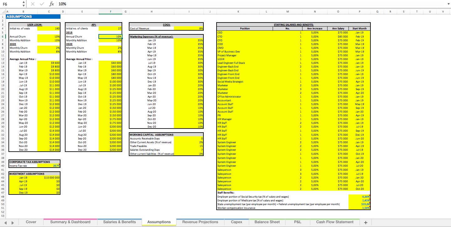Select the Initial no. of seats value 180
Screen dimensions: 451x227
[49, 28]
